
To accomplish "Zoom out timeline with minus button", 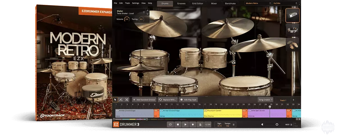I will coord(297,119).
